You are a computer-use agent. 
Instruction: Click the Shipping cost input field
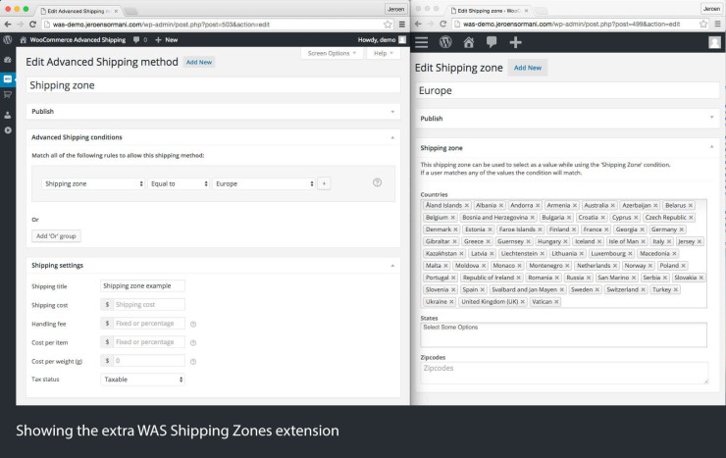tap(148, 304)
